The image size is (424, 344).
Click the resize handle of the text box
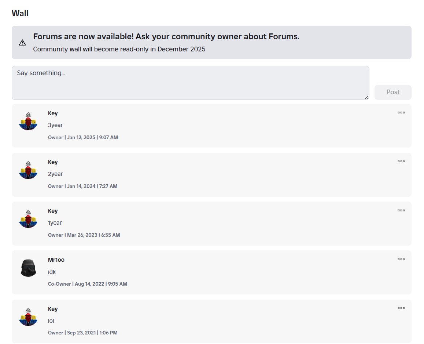coord(367,98)
